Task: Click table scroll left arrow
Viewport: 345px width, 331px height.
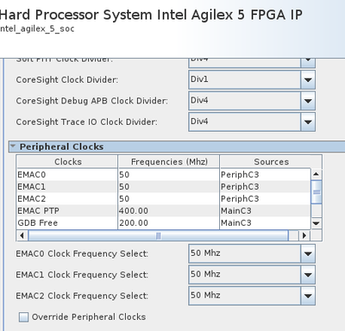Action: tap(22, 235)
